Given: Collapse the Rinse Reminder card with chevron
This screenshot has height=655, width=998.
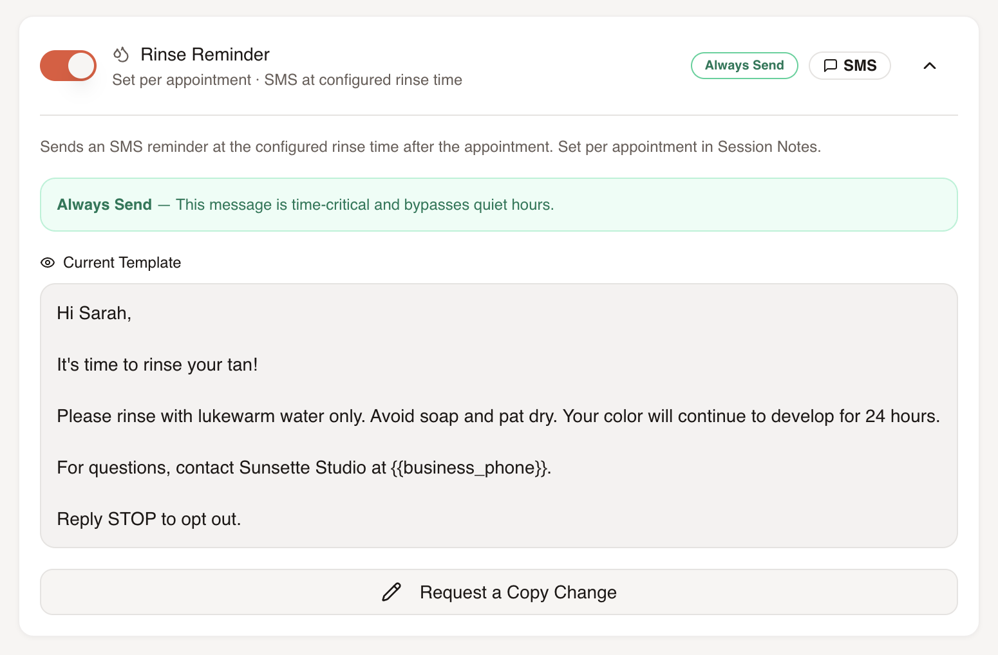Looking at the screenshot, I should [929, 66].
